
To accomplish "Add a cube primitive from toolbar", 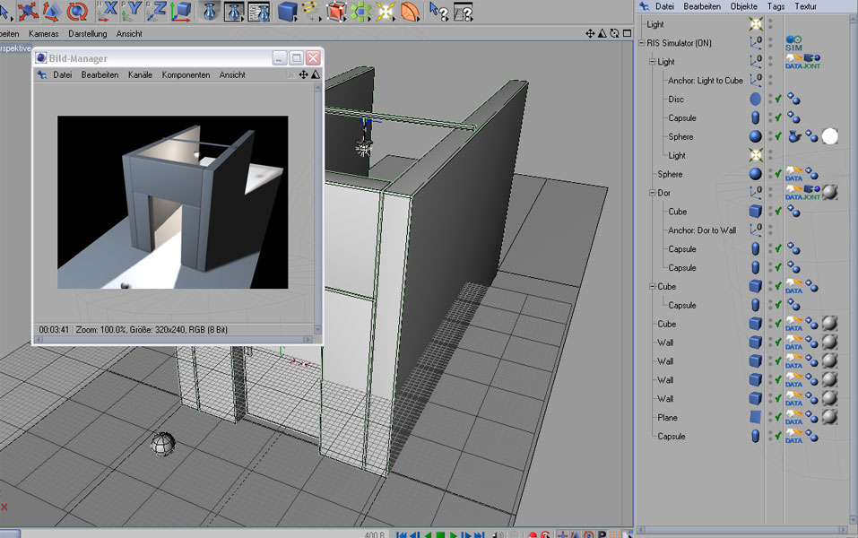I will pyautogui.click(x=288, y=11).
